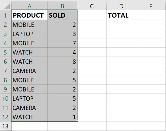
Task: Select column E header
Action: coord(151,6)
